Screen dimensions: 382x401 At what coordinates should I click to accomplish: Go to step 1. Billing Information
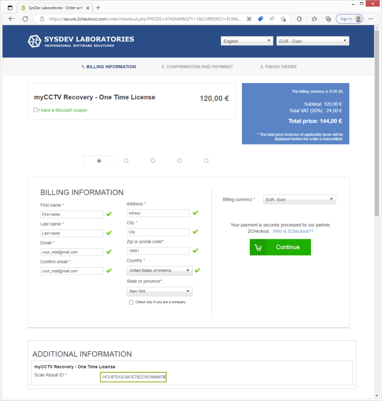coord(109,67)
